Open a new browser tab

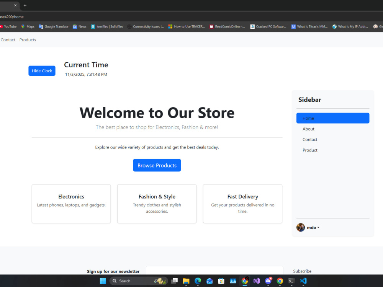25,5
